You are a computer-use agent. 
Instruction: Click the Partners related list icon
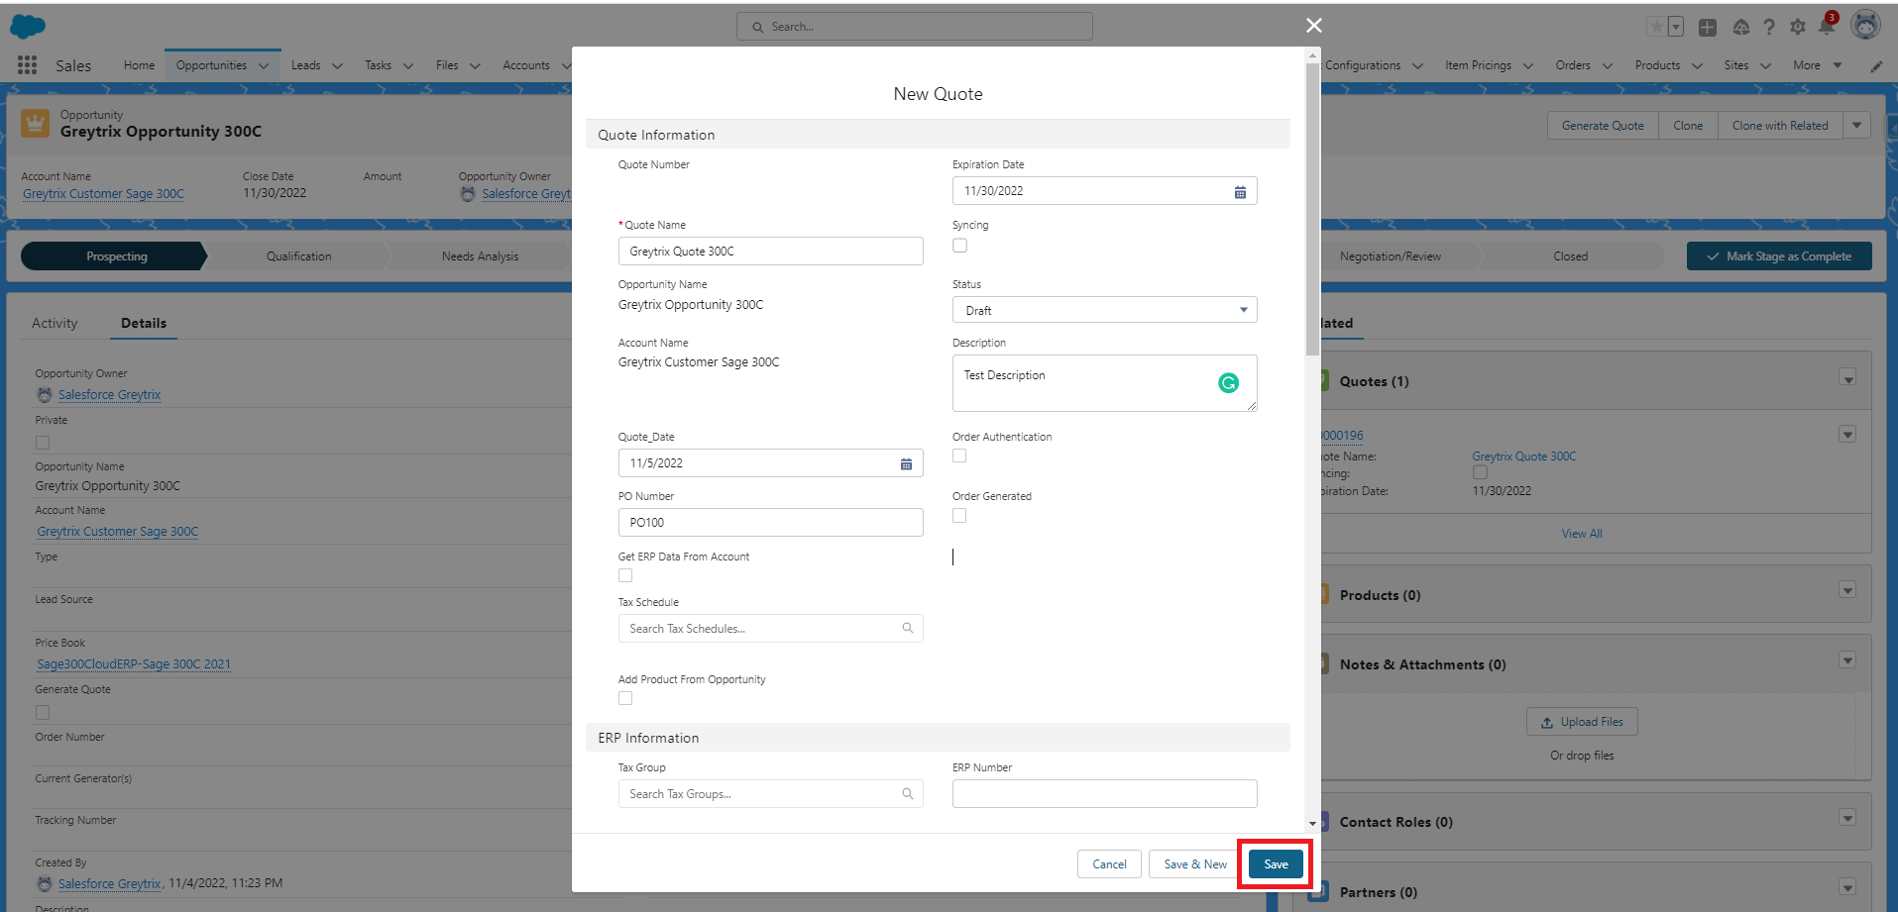(1319, 892)
